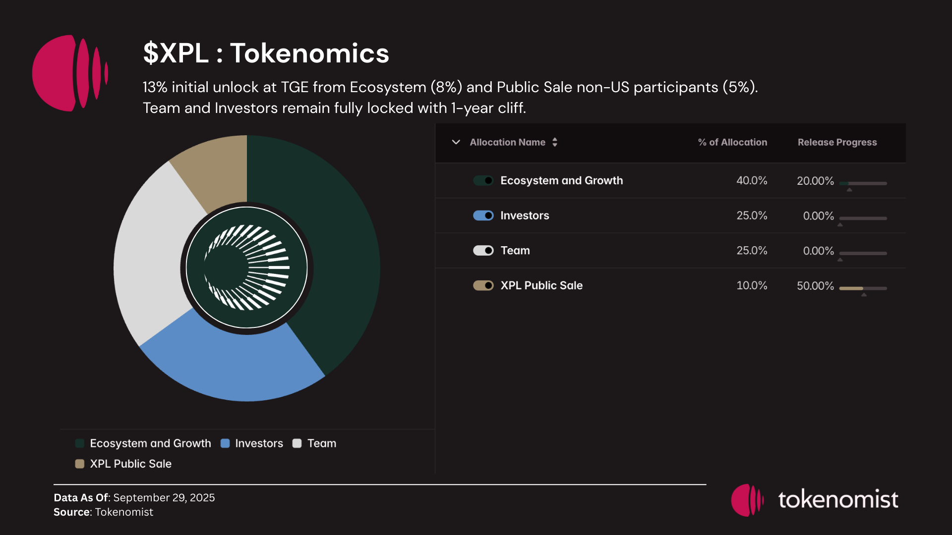The image size is (952, 535).
Task: Toggle the XPL Public Sale switch
Action: (x=483, y=285)
